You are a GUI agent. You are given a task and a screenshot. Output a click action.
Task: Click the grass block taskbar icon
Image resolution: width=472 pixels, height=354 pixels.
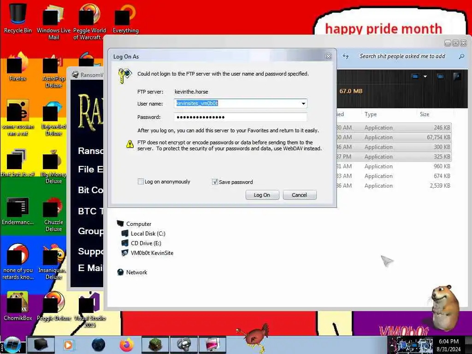(x=155, y=345)
